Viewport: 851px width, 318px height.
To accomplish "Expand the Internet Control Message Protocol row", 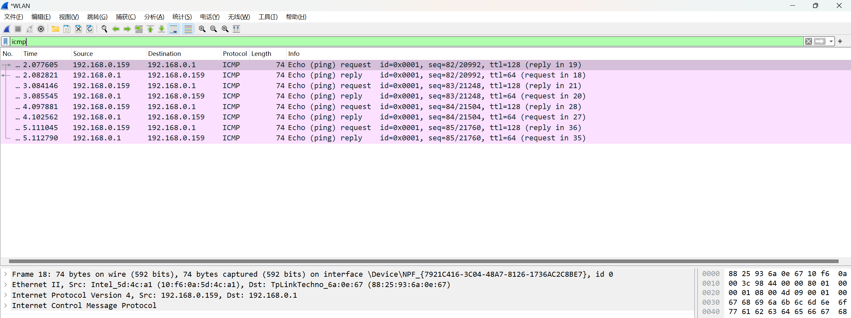I will tap(6, 305).
